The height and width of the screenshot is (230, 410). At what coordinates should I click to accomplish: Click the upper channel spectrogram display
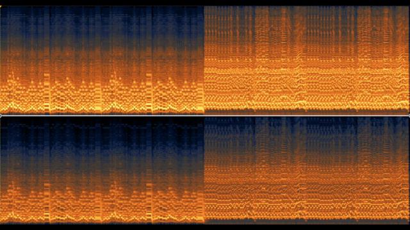205,60
